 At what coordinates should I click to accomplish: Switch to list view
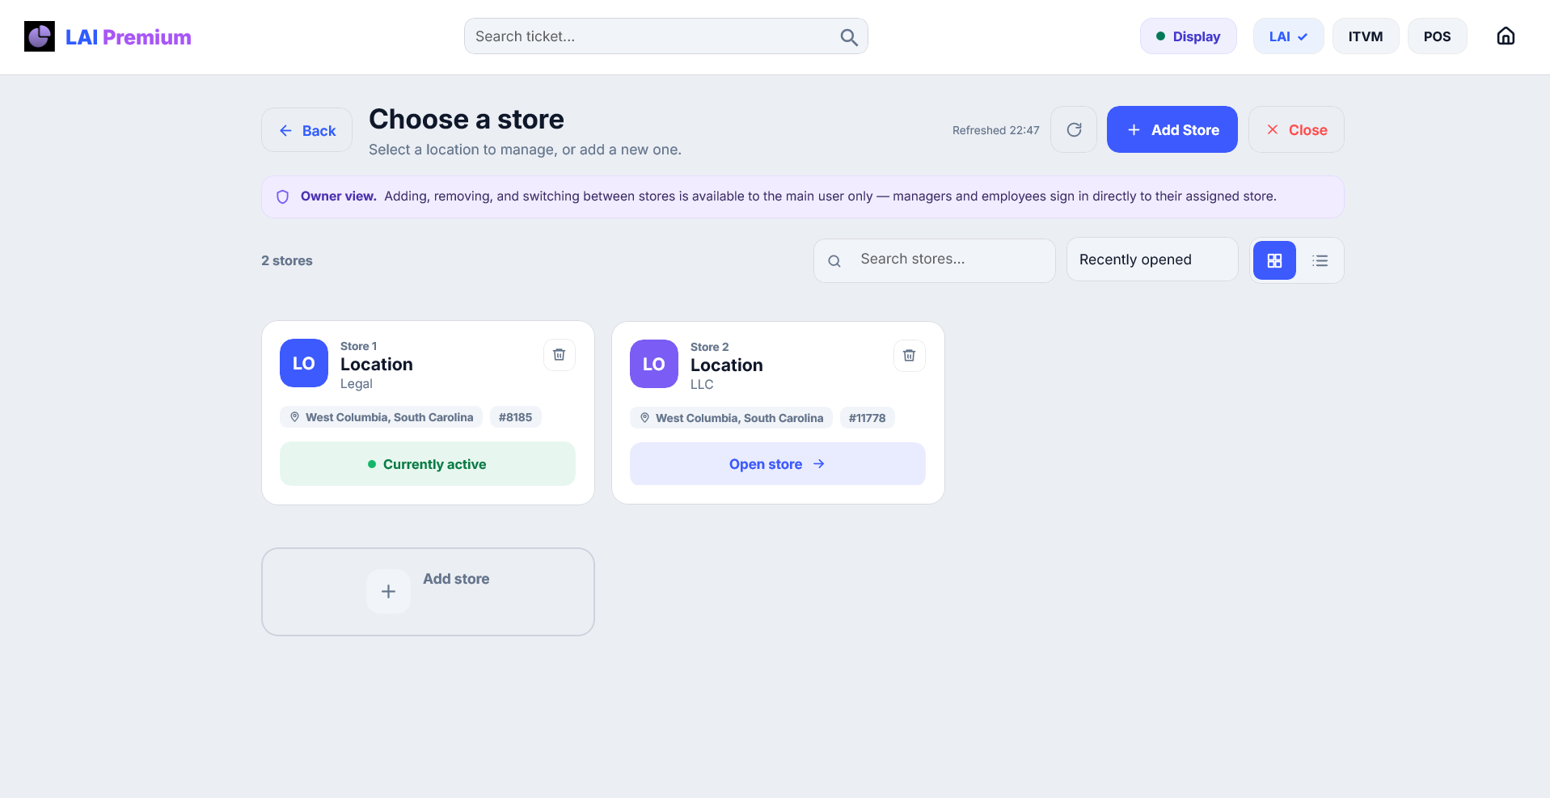[1320, 260]
